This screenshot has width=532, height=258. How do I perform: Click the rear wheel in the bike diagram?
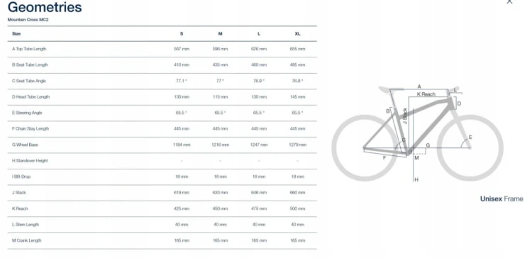pyautogui.click(x=365, y=148)
